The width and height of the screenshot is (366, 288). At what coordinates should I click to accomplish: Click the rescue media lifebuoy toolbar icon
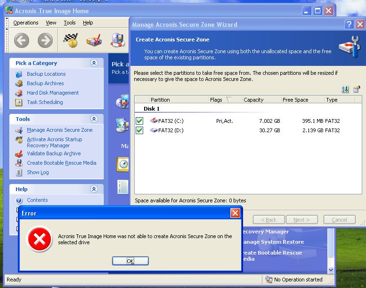pyautogui.click(x=118, y=40)
